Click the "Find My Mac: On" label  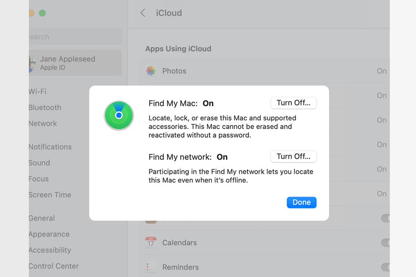181,103
